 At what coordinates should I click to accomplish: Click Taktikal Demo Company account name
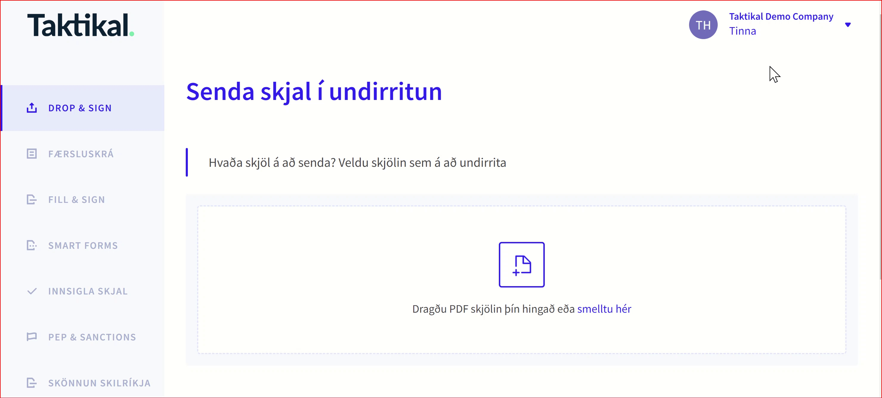[781, 16]
